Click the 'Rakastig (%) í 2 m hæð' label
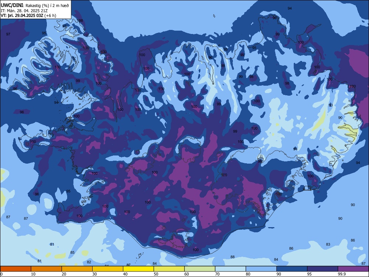This screenshot has width=369, height=277. coord(47,6)
